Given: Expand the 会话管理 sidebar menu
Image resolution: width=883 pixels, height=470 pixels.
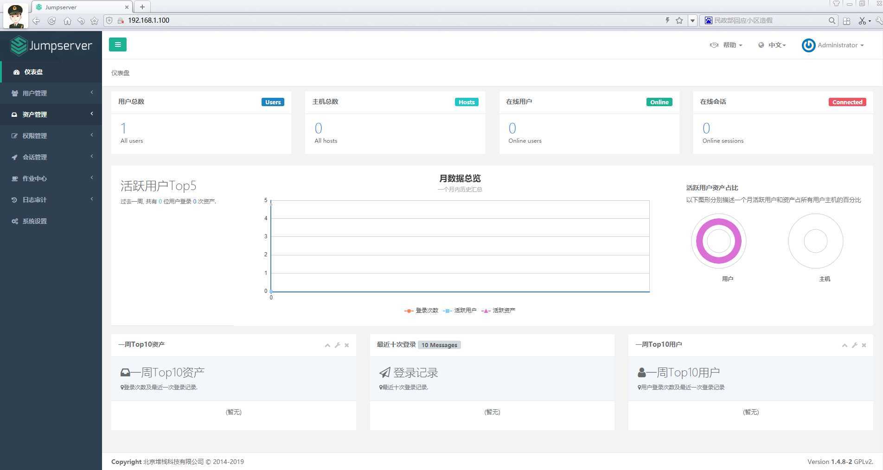Looking at the screenshot, I should click(x=51, y=157).
